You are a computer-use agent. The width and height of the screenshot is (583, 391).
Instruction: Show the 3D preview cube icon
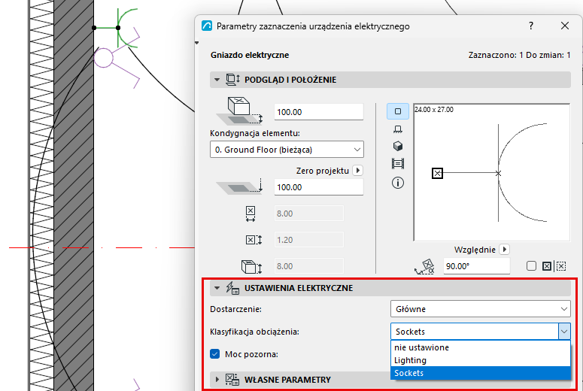click(x=398, y=146)
